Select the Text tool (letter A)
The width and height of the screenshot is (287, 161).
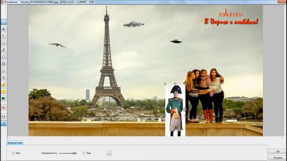(x=4, y=29)
